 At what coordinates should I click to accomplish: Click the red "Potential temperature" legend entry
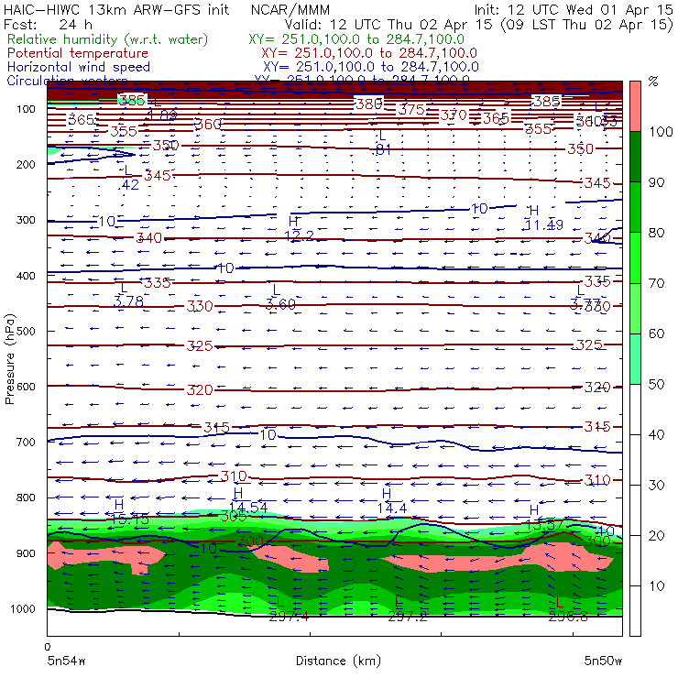[78, 53]
